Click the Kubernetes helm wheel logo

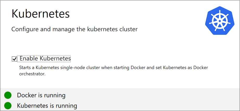218,21
